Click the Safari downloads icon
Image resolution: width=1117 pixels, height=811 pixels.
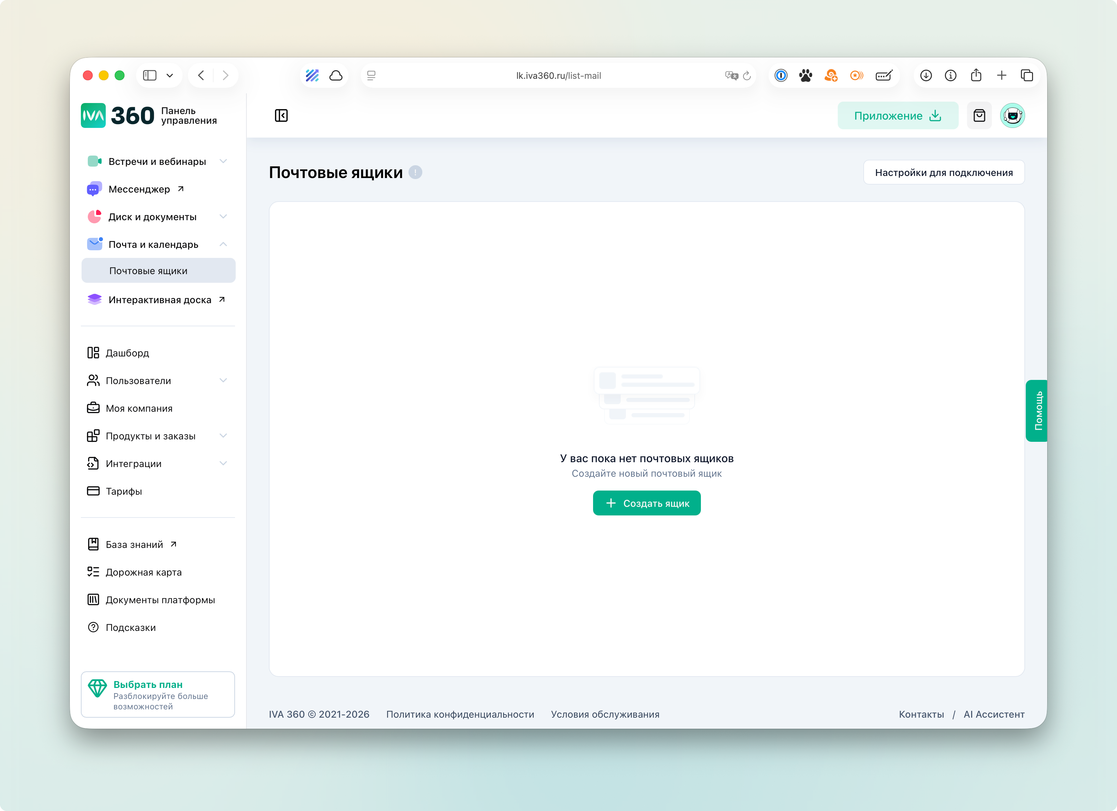click(926, 75)
